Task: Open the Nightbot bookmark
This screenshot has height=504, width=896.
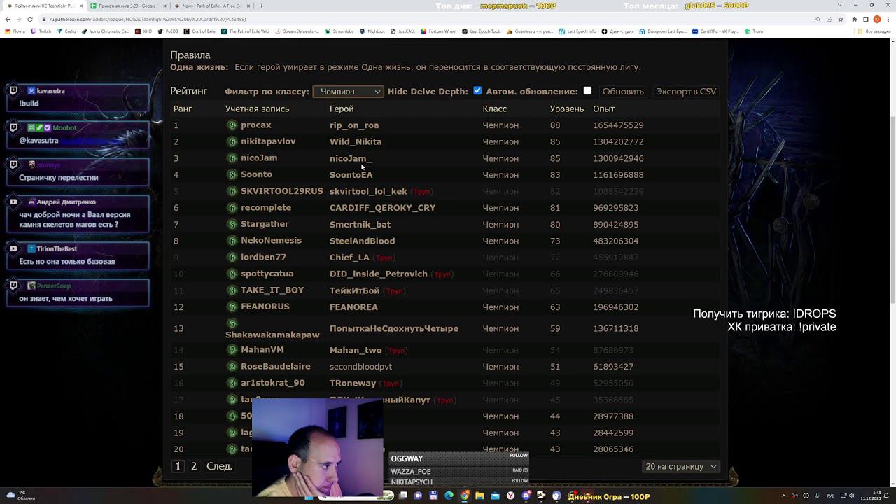Action: point(372,31)
